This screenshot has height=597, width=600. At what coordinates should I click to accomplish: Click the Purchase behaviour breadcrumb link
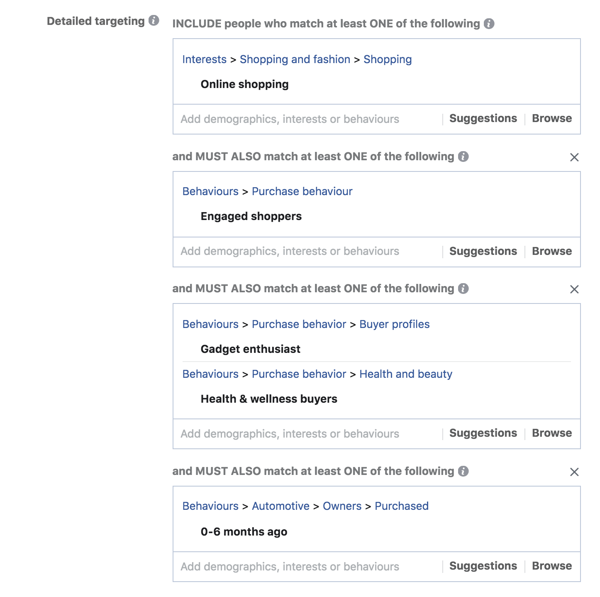coord(302,191)
